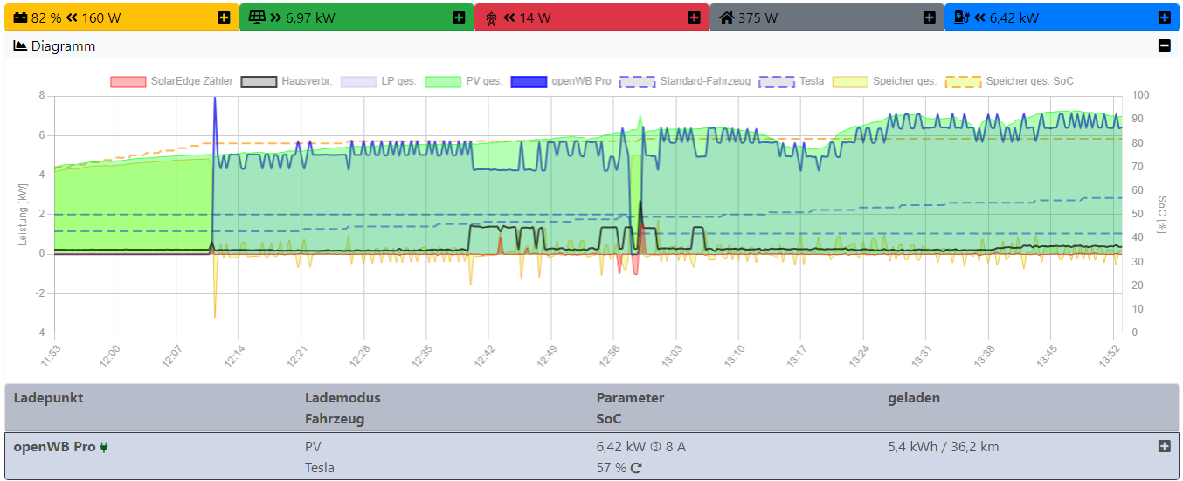Expand the PV 6,97 kW card
This screenshot has width=1183, height=481.
459,17
